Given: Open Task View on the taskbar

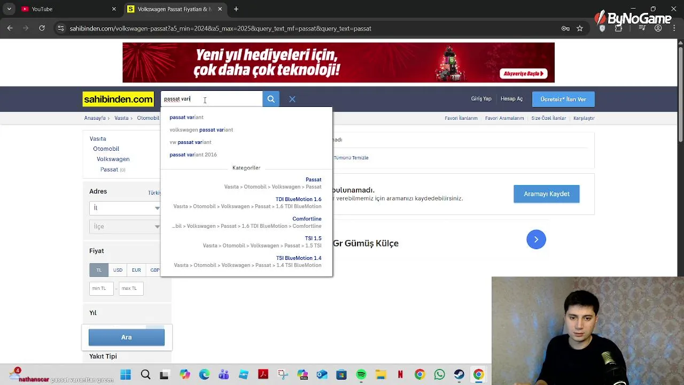Looking at the screenshot, I should (x=164, y=375).
